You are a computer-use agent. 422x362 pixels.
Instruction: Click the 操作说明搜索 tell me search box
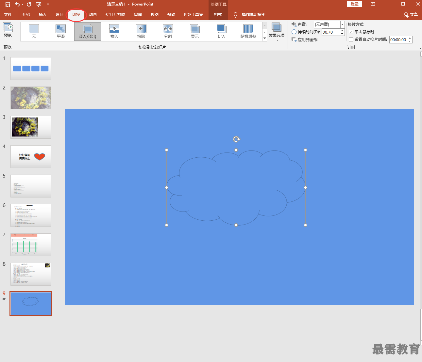pos(254,15)
